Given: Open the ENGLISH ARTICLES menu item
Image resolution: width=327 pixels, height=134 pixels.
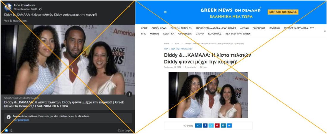Looking at the screenshot, I should [181, 28].
